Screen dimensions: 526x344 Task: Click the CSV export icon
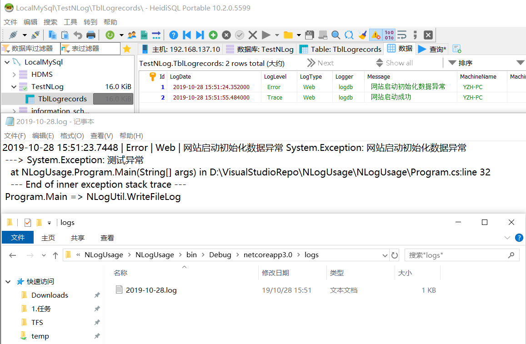pyautogui.click(x=144, y=35)
